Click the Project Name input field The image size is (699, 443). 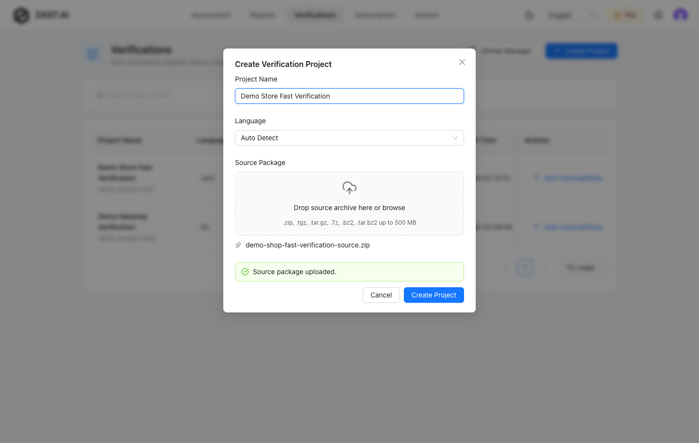click(x=349, y=96)
